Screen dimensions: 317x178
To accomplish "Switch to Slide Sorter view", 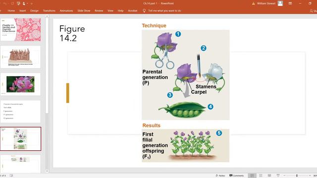I will 261,176.
